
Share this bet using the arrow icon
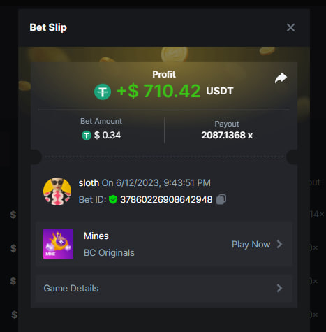click(x=281, y=78)
